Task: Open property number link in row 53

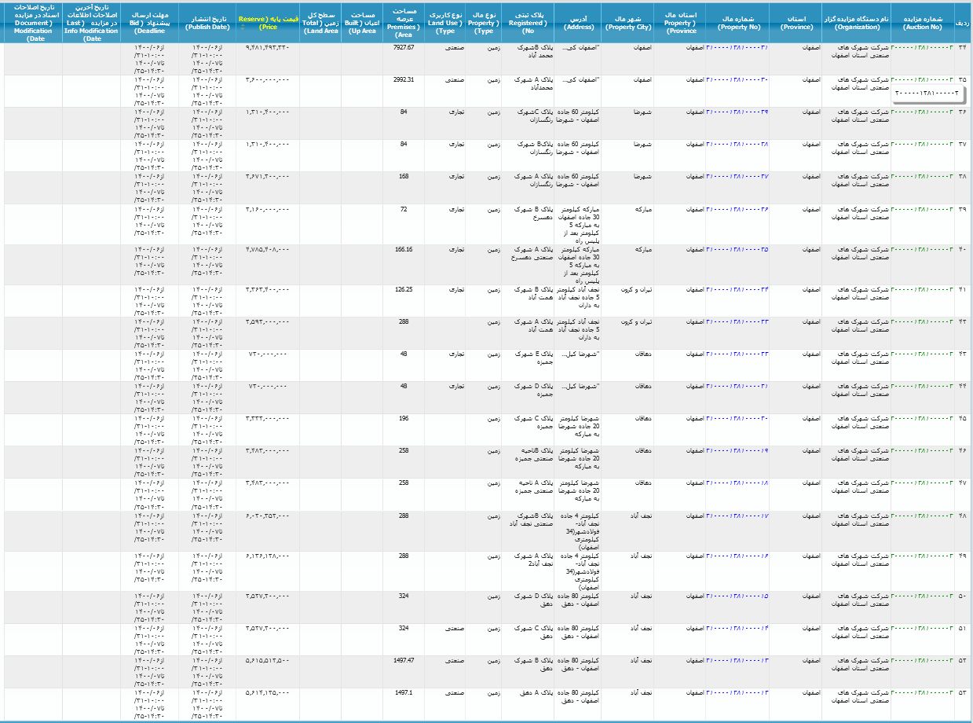Action: pyautogui.click(x=737, y=693)
